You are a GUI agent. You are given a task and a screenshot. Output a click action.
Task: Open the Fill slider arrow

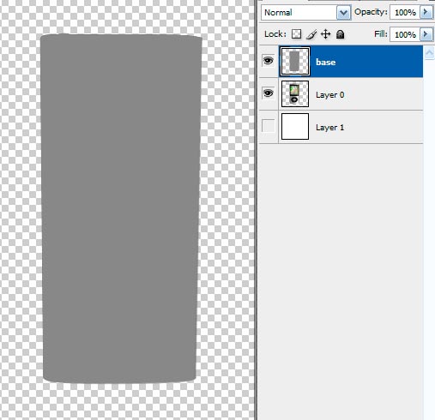point(426,34)
